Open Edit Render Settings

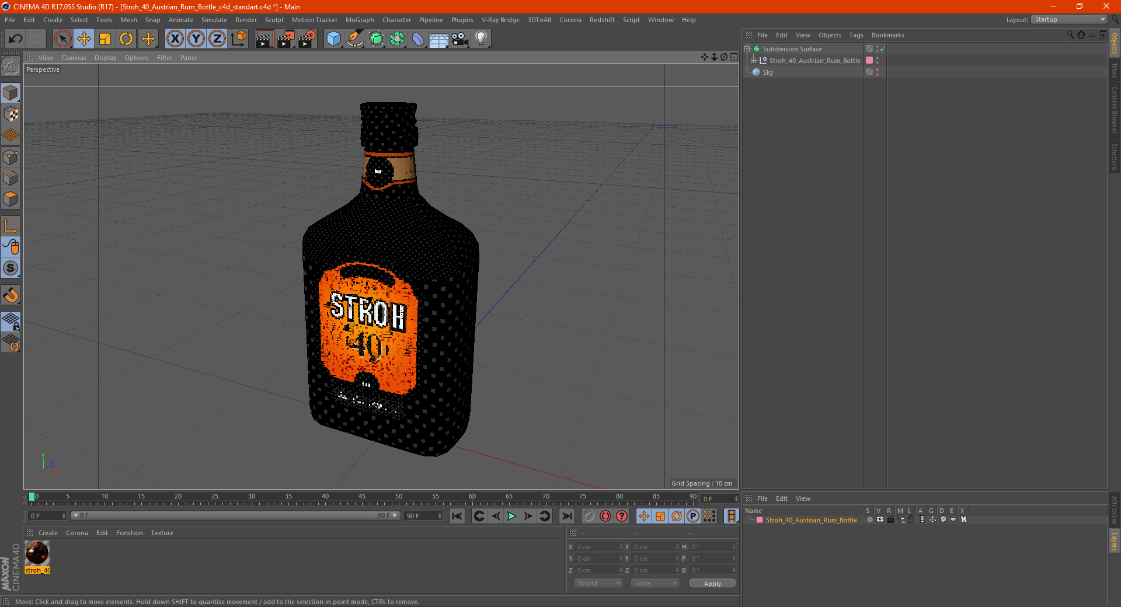click(307, 39)
